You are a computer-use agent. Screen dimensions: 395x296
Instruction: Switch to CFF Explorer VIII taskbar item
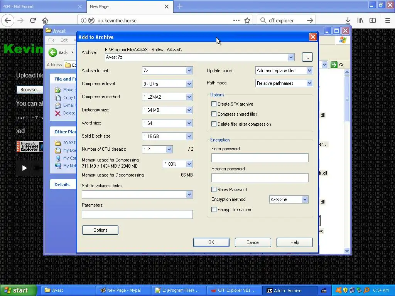pos(234,290)
